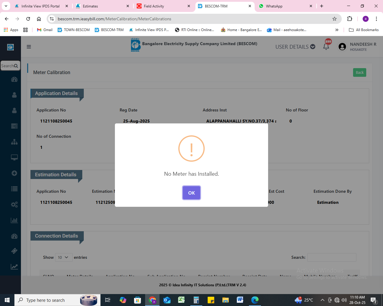
Task: Open the browser tab search dropdown
Action: 6,6
